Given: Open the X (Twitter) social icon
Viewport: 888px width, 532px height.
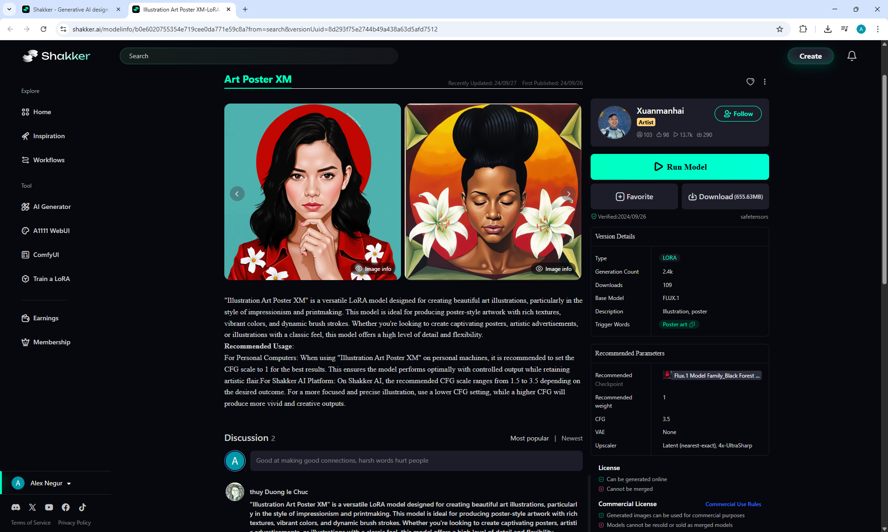Looking at the screenshot, I should pos(32,507).
